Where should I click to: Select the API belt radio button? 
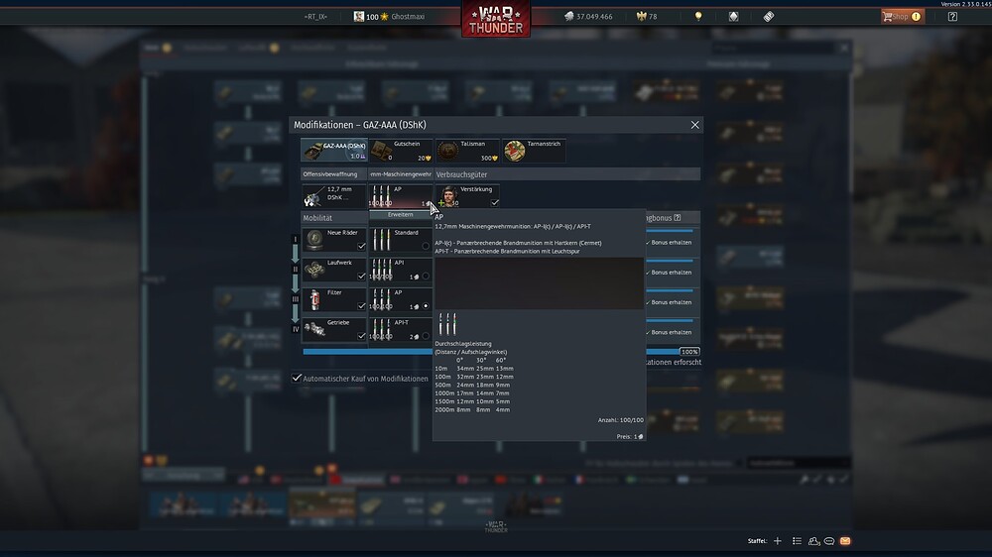tap(426, 277)
